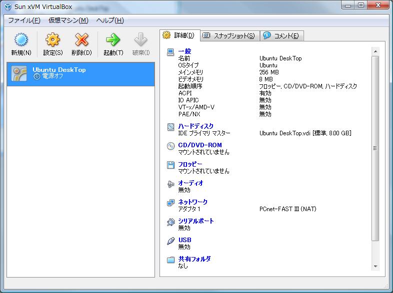The width and height of the screenshot is (393, 293).
Task: Open the 仮想マシン(M) menu
Action: click(x=68, y=20)
